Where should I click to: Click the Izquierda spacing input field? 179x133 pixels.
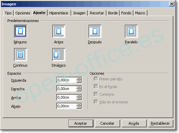(67, 80)
